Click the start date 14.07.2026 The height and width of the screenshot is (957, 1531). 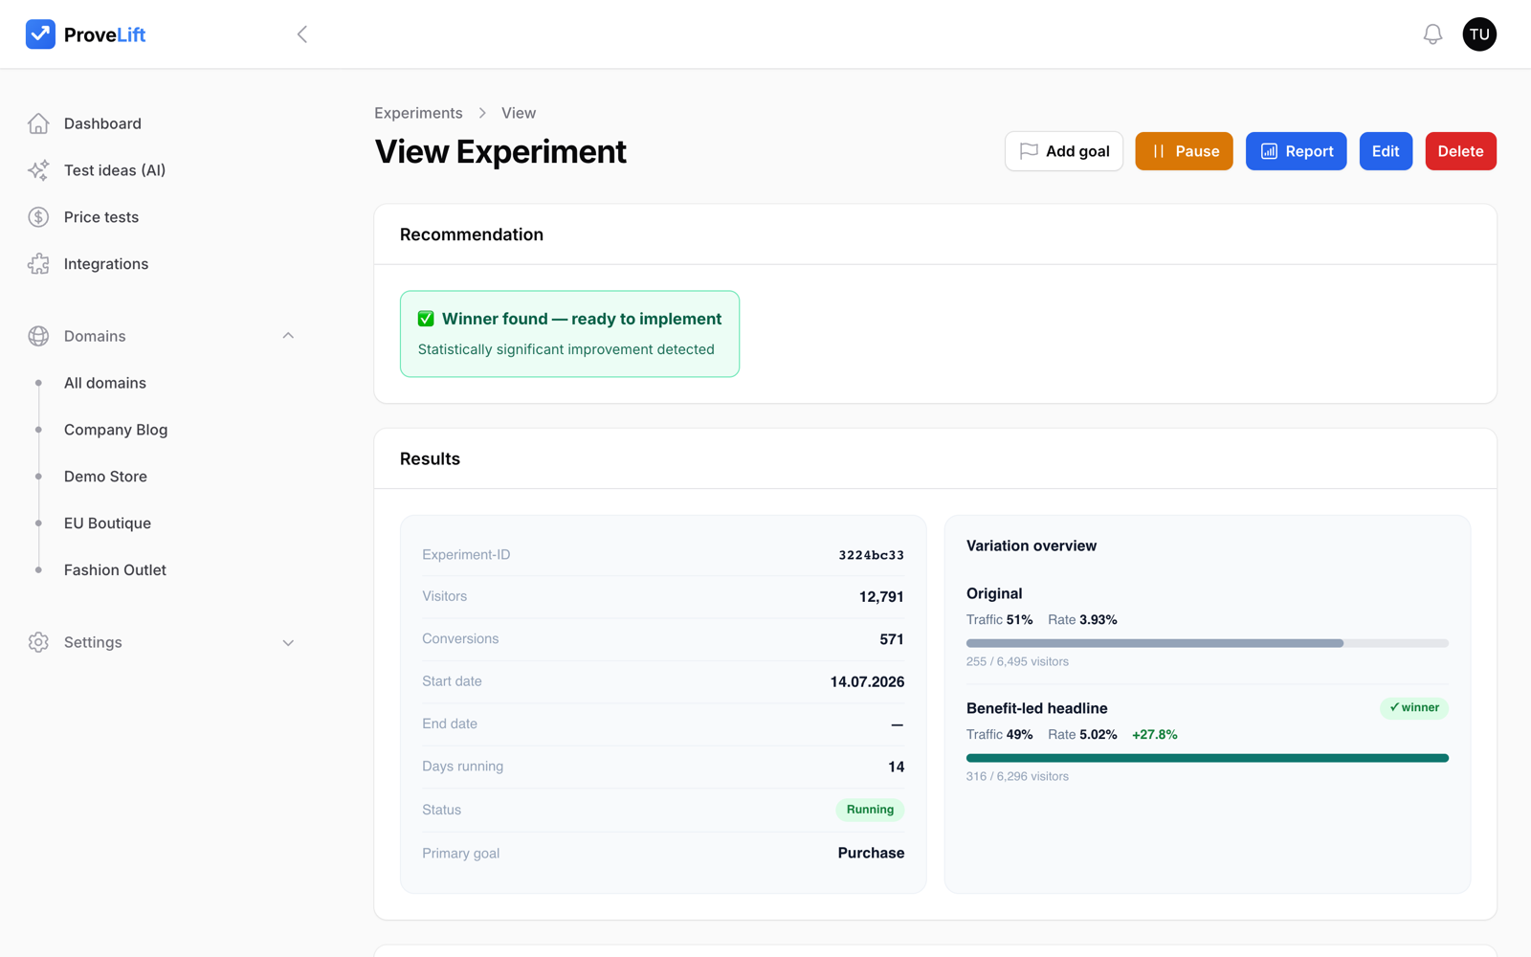(x=867, y=682)
